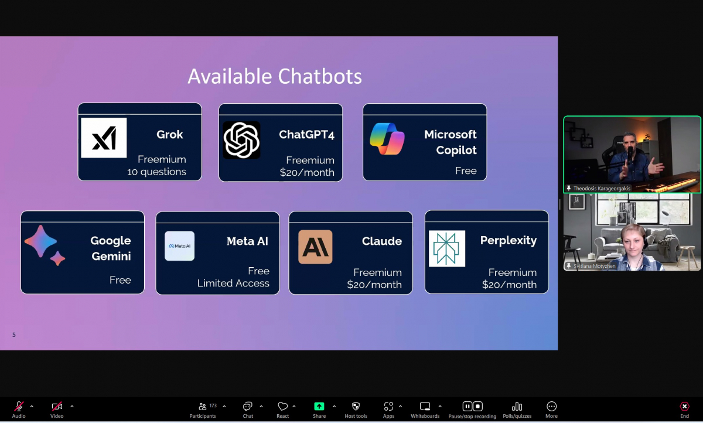This screenshot has width=703, height=423.
Task: Open Host tools shield icon
Action: (x=356, y=407)
